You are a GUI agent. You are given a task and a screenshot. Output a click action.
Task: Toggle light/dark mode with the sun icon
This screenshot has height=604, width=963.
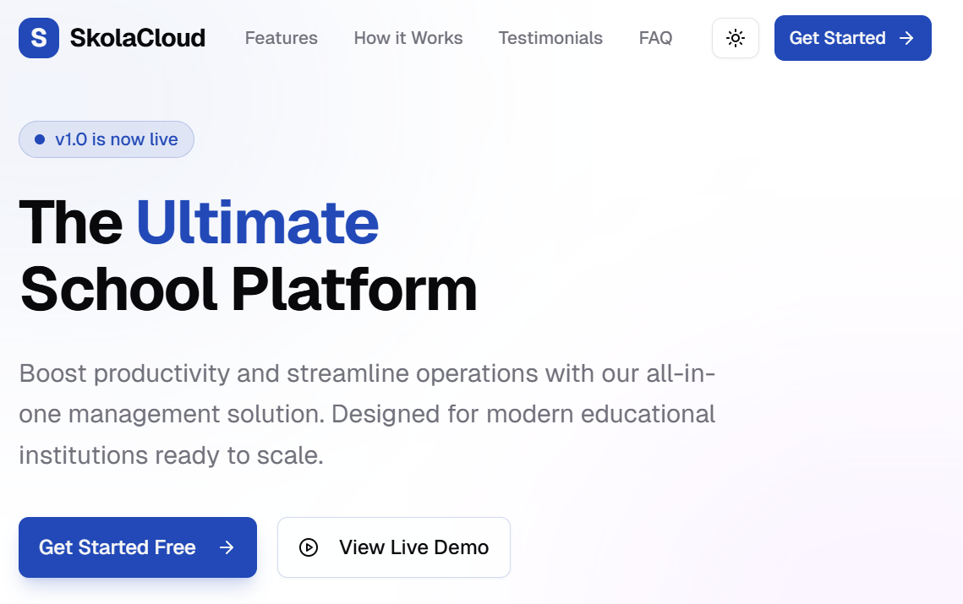pos(735,38)
